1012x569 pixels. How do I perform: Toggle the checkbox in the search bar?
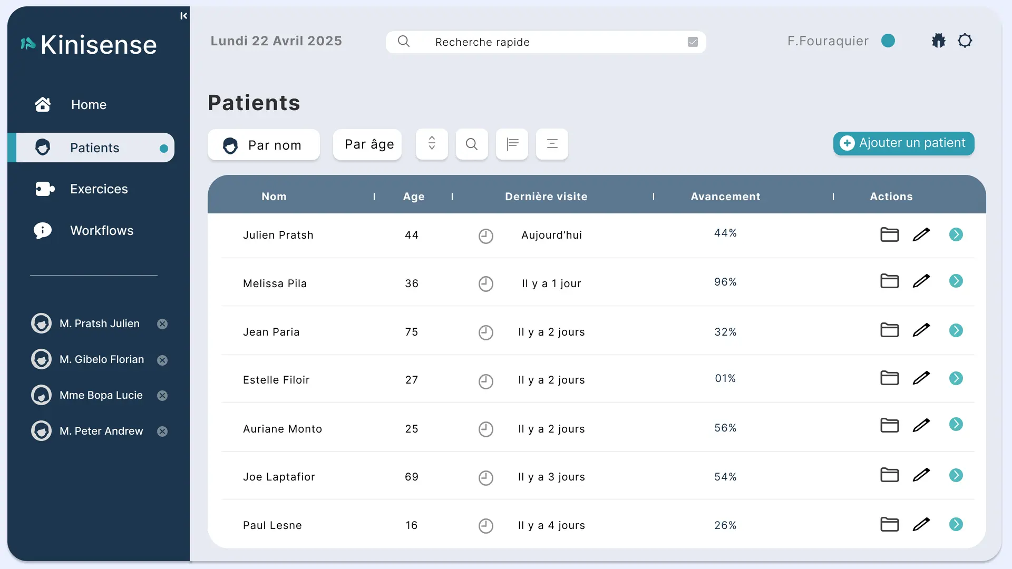(x=693, y=42)
